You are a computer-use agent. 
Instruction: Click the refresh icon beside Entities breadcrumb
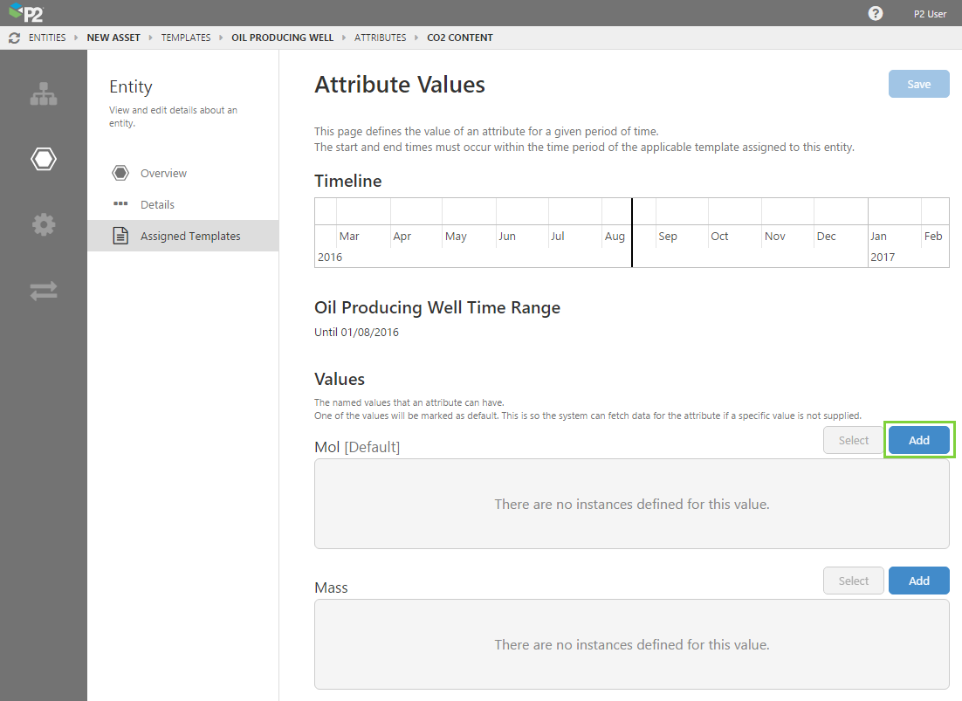tap(14, 38)
